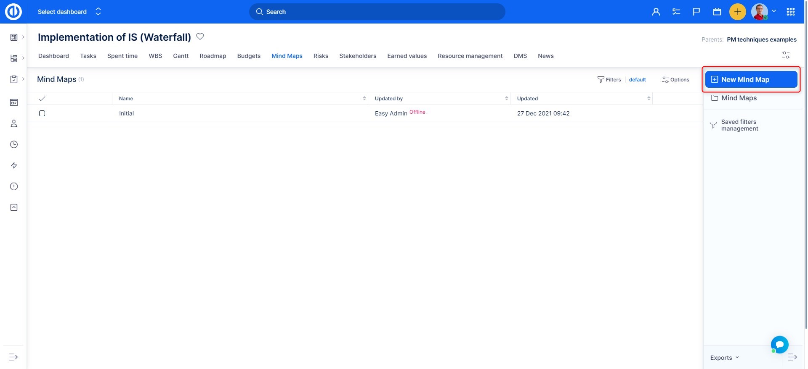This screenshot has height=369, width=808.
Task: Click the yellow plus quick-add icon
Action: point(737,12)
